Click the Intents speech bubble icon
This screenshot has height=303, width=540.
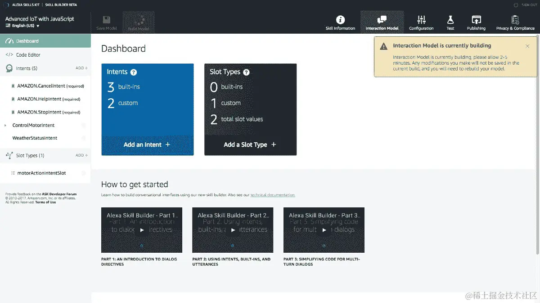tap(9, 68)
